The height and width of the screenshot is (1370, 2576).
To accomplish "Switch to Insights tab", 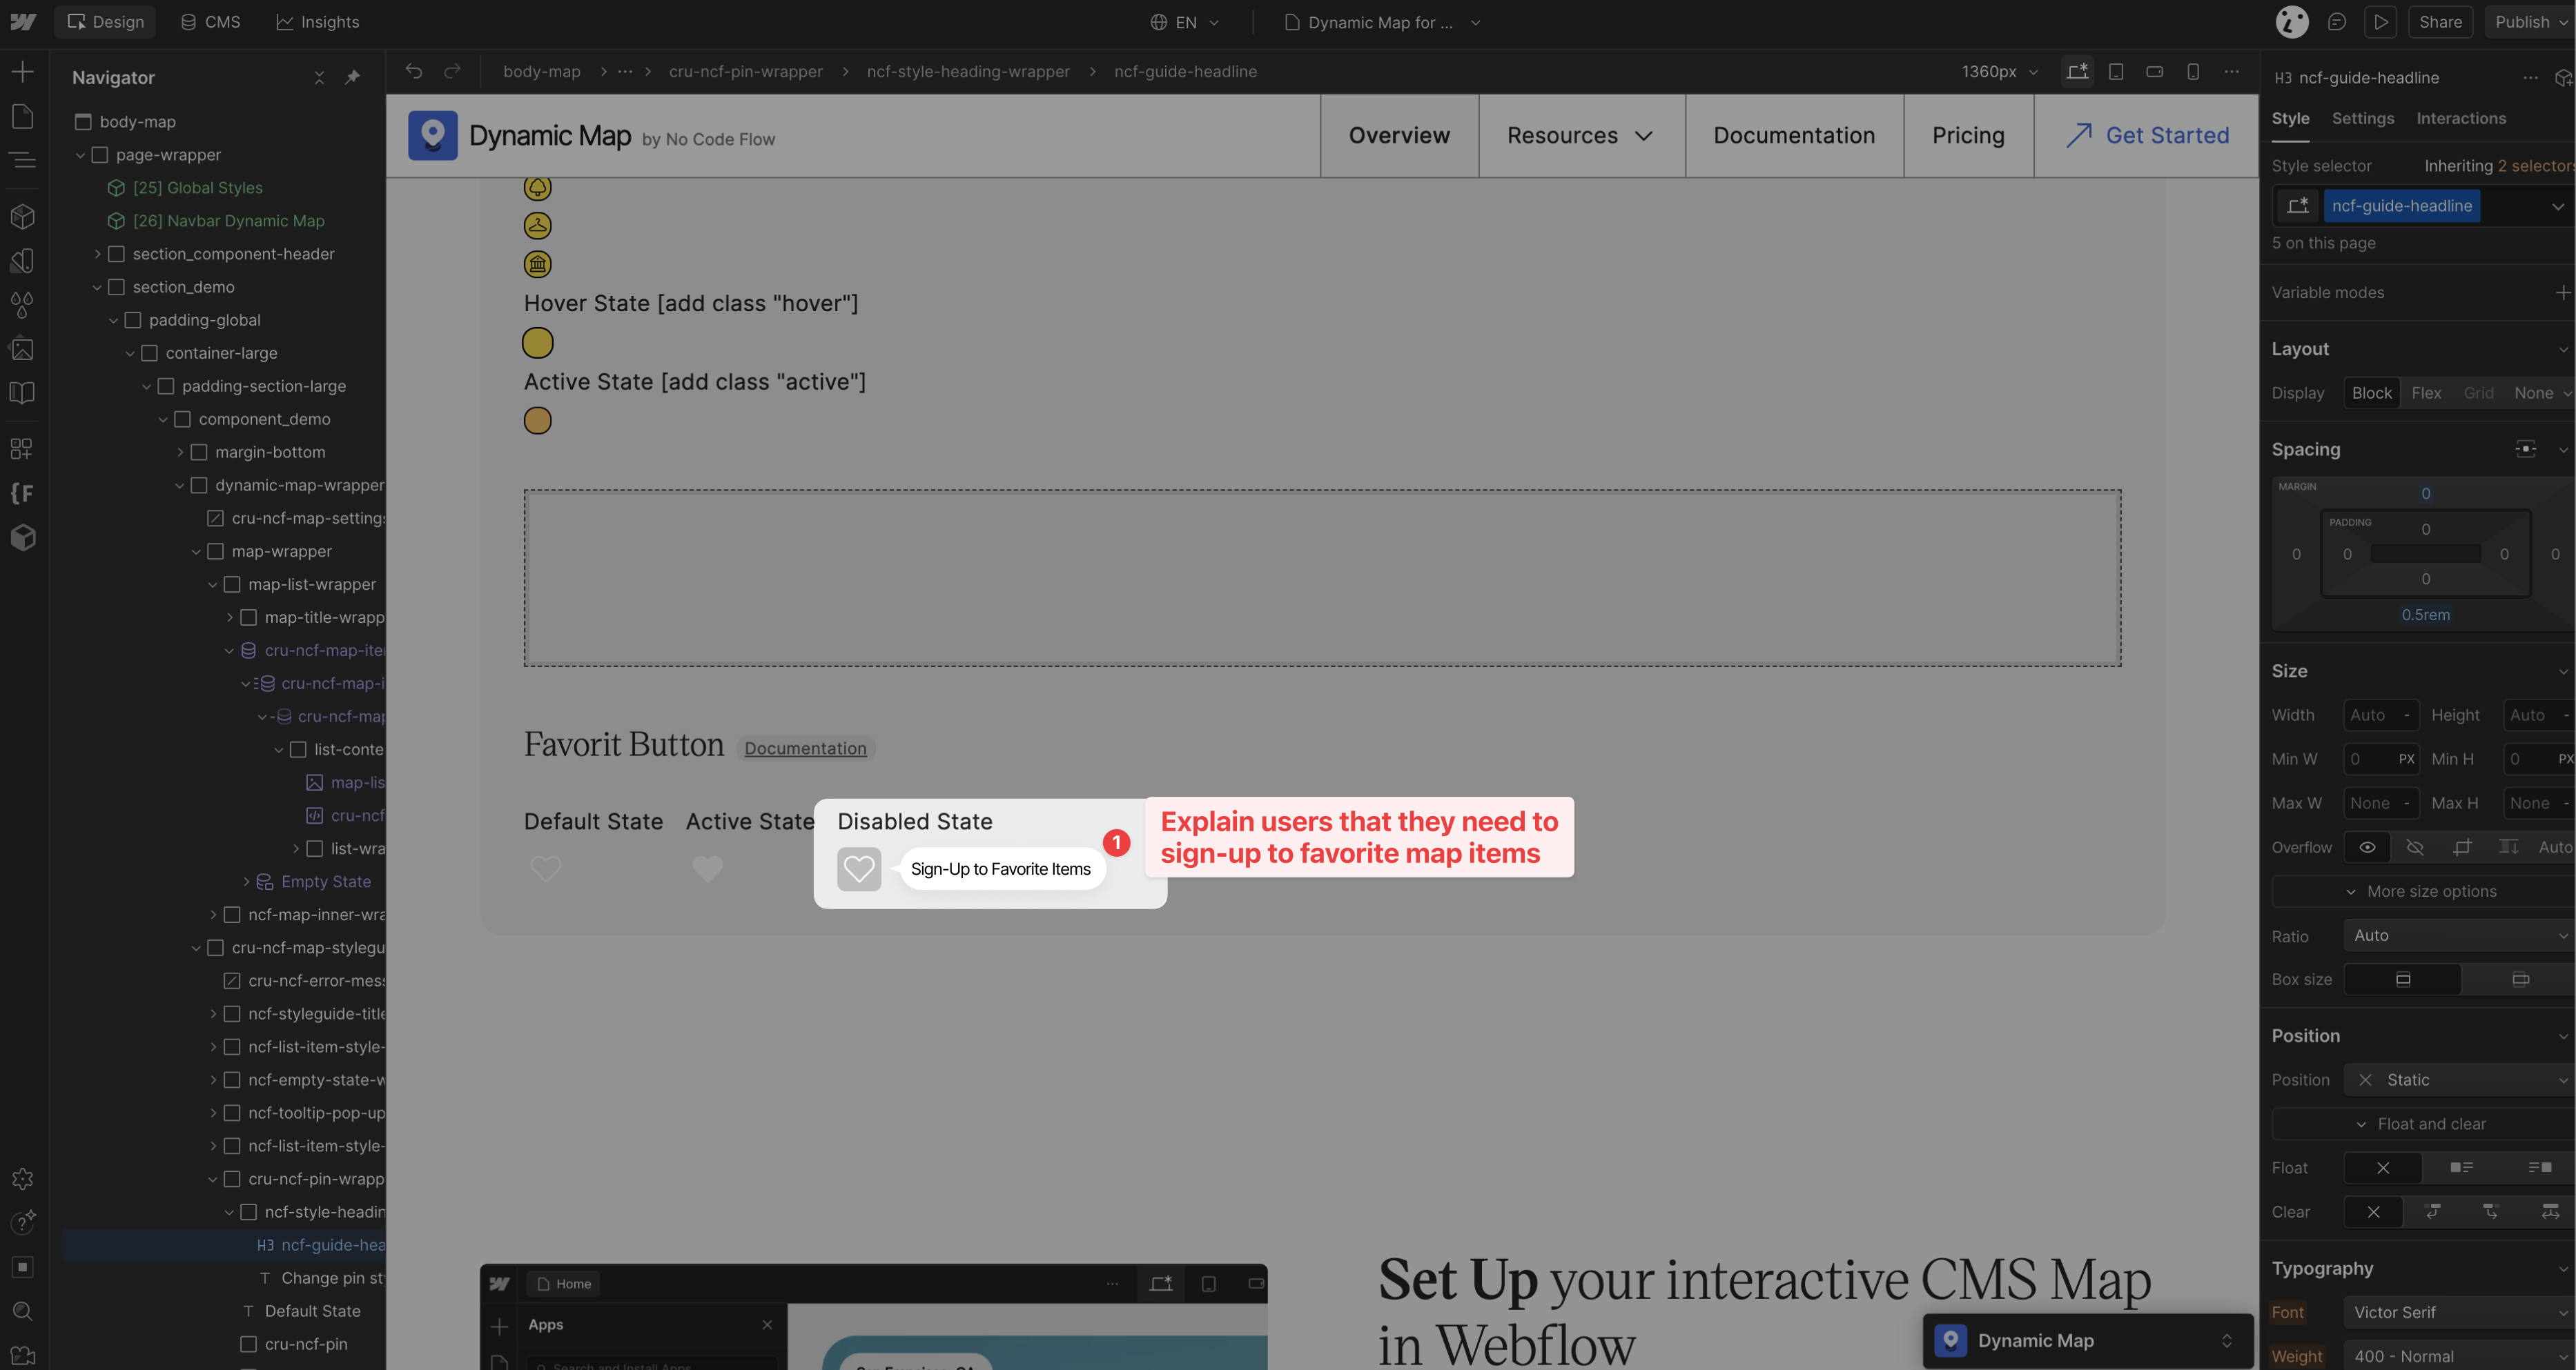I will coord(317,22).
